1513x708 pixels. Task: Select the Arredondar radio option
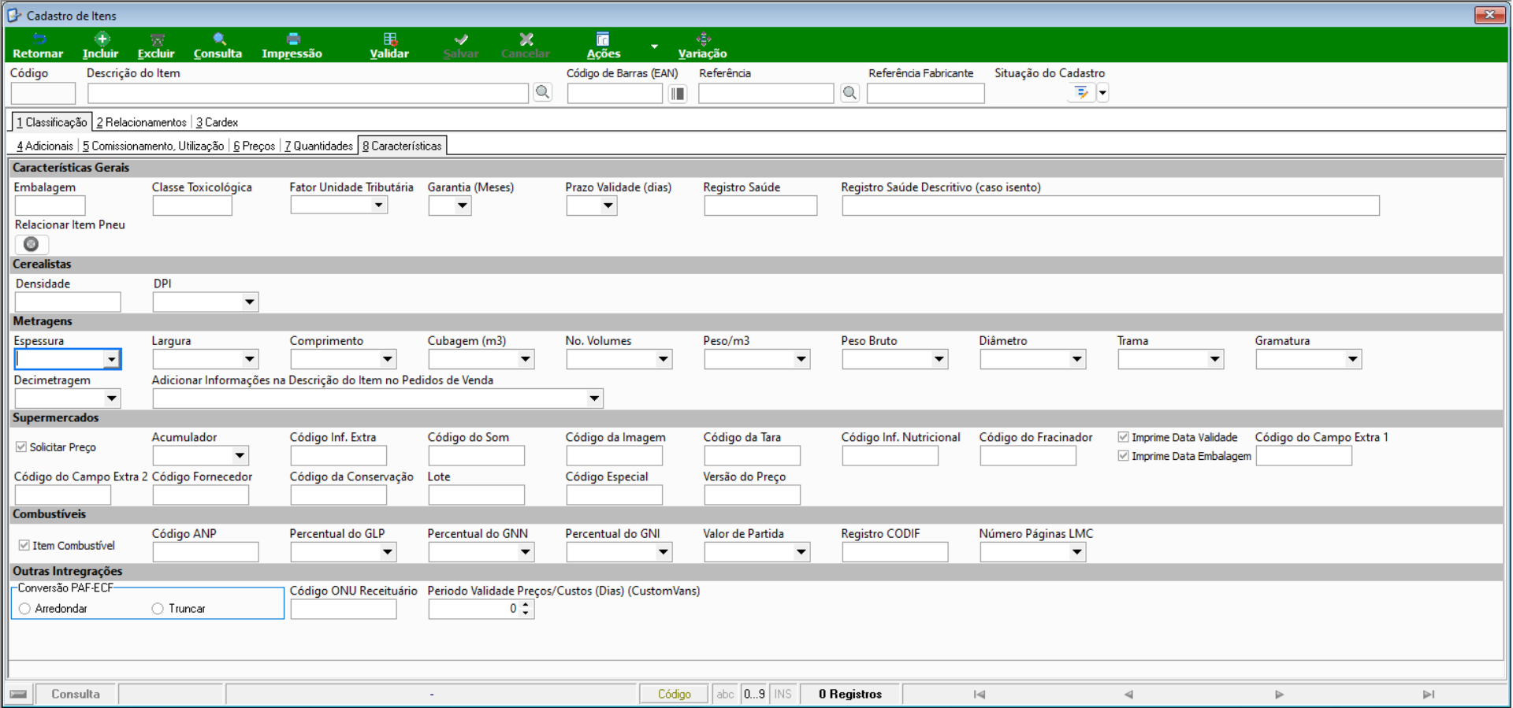click(25, 609)
